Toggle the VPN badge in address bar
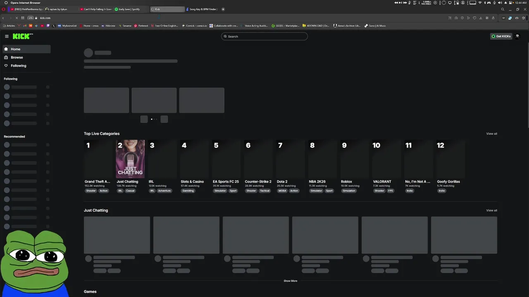The height and width of the screenshot is (297, 529). tap(30, 18)
